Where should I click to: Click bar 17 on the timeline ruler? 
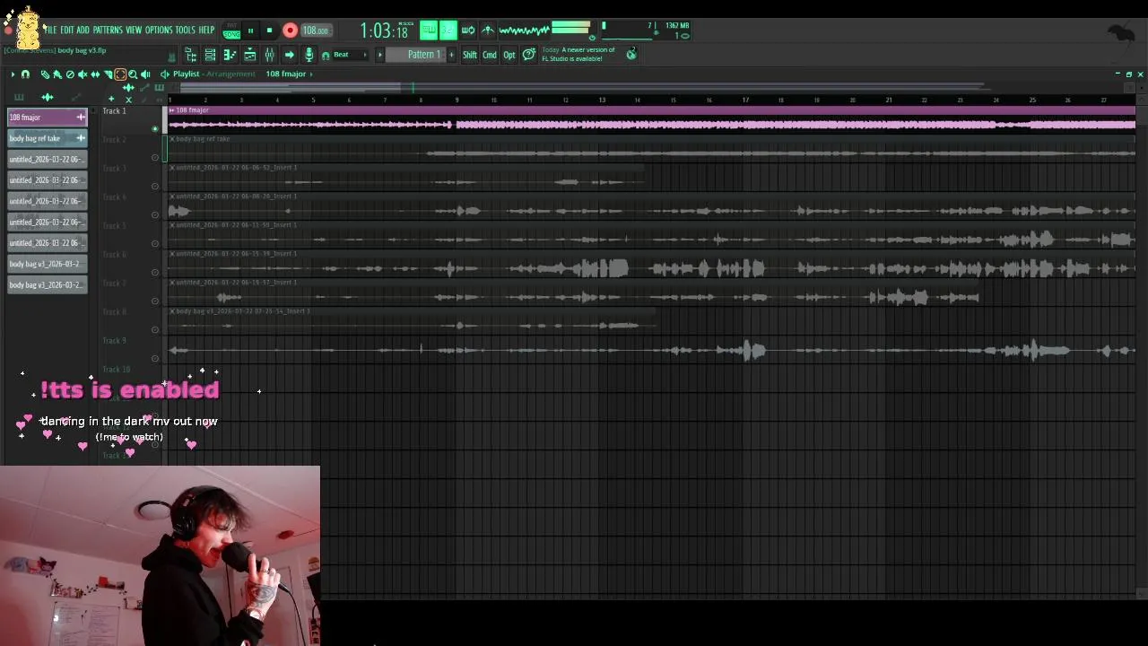[745, 100]
